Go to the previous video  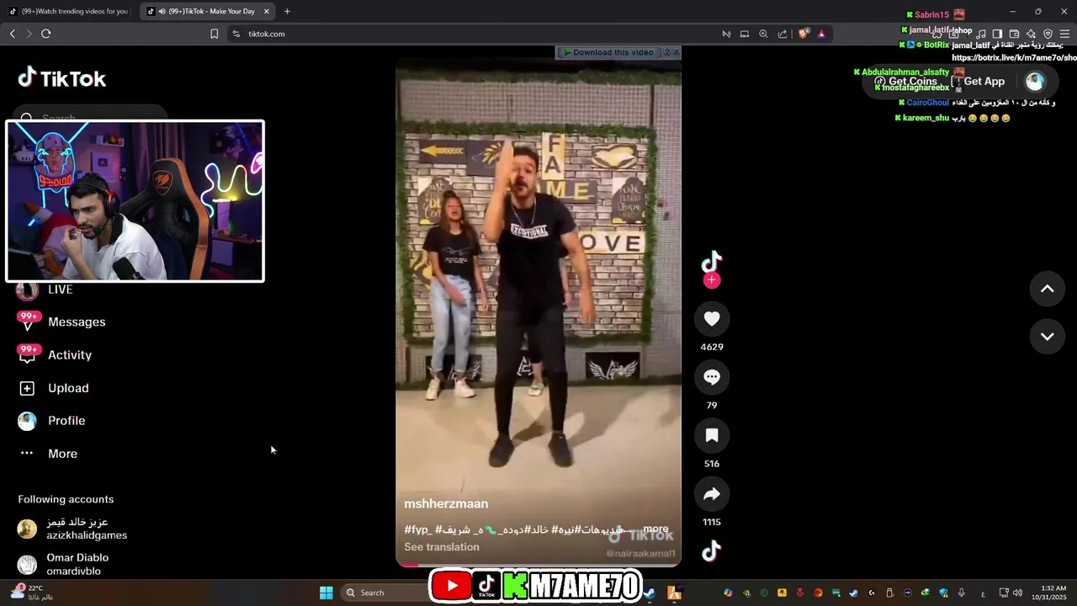tap(1047, 289)
